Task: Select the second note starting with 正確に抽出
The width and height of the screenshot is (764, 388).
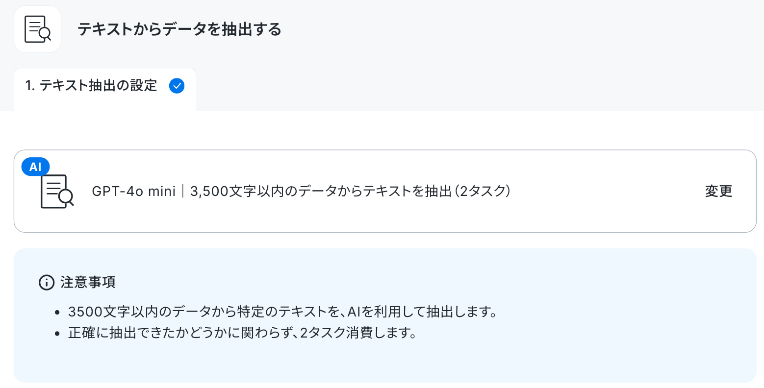Action: pos(243,333)
